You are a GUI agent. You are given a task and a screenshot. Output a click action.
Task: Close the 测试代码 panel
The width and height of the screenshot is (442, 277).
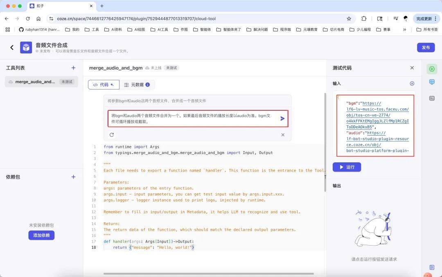tap(412, 68)
